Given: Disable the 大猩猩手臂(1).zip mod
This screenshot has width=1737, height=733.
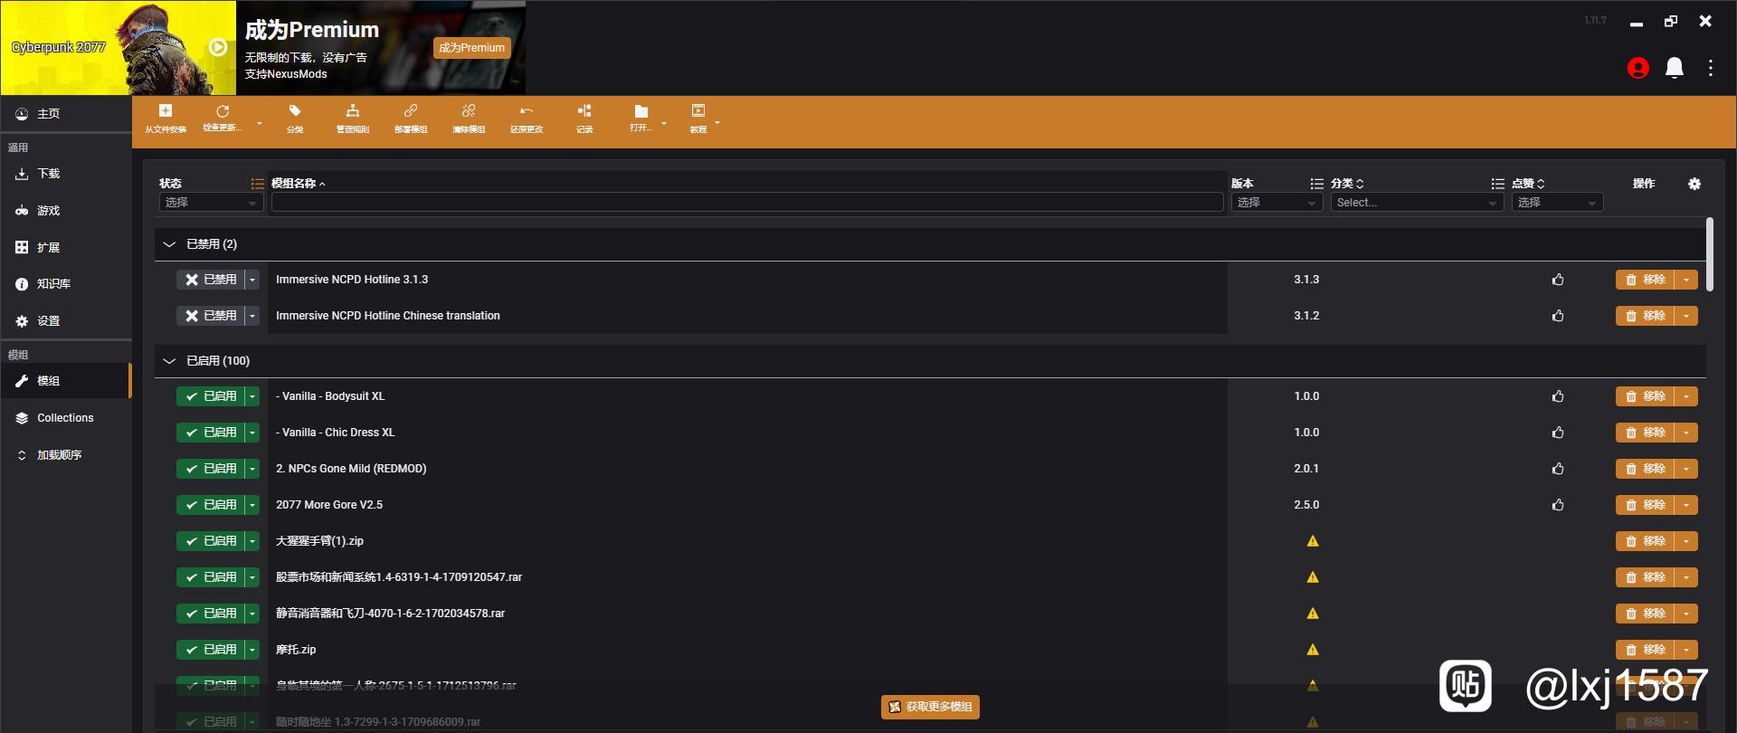Looking at the screenshot, I should [211, 541].
